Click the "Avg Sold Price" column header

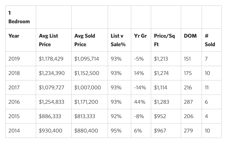click(x=84, y=40)
